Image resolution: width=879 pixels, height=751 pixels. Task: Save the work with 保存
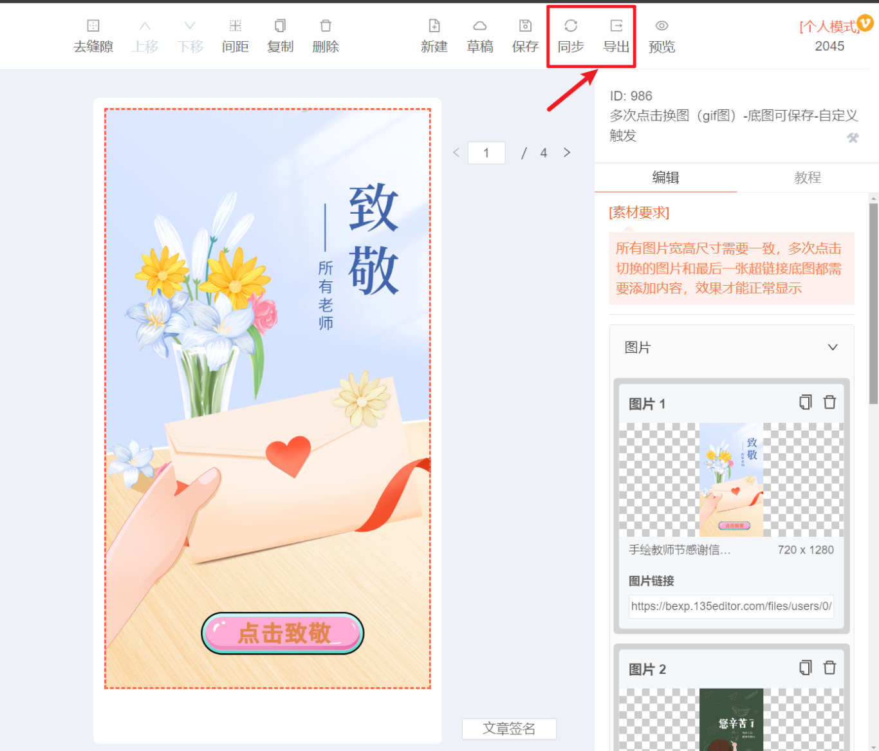click(525, 36)
